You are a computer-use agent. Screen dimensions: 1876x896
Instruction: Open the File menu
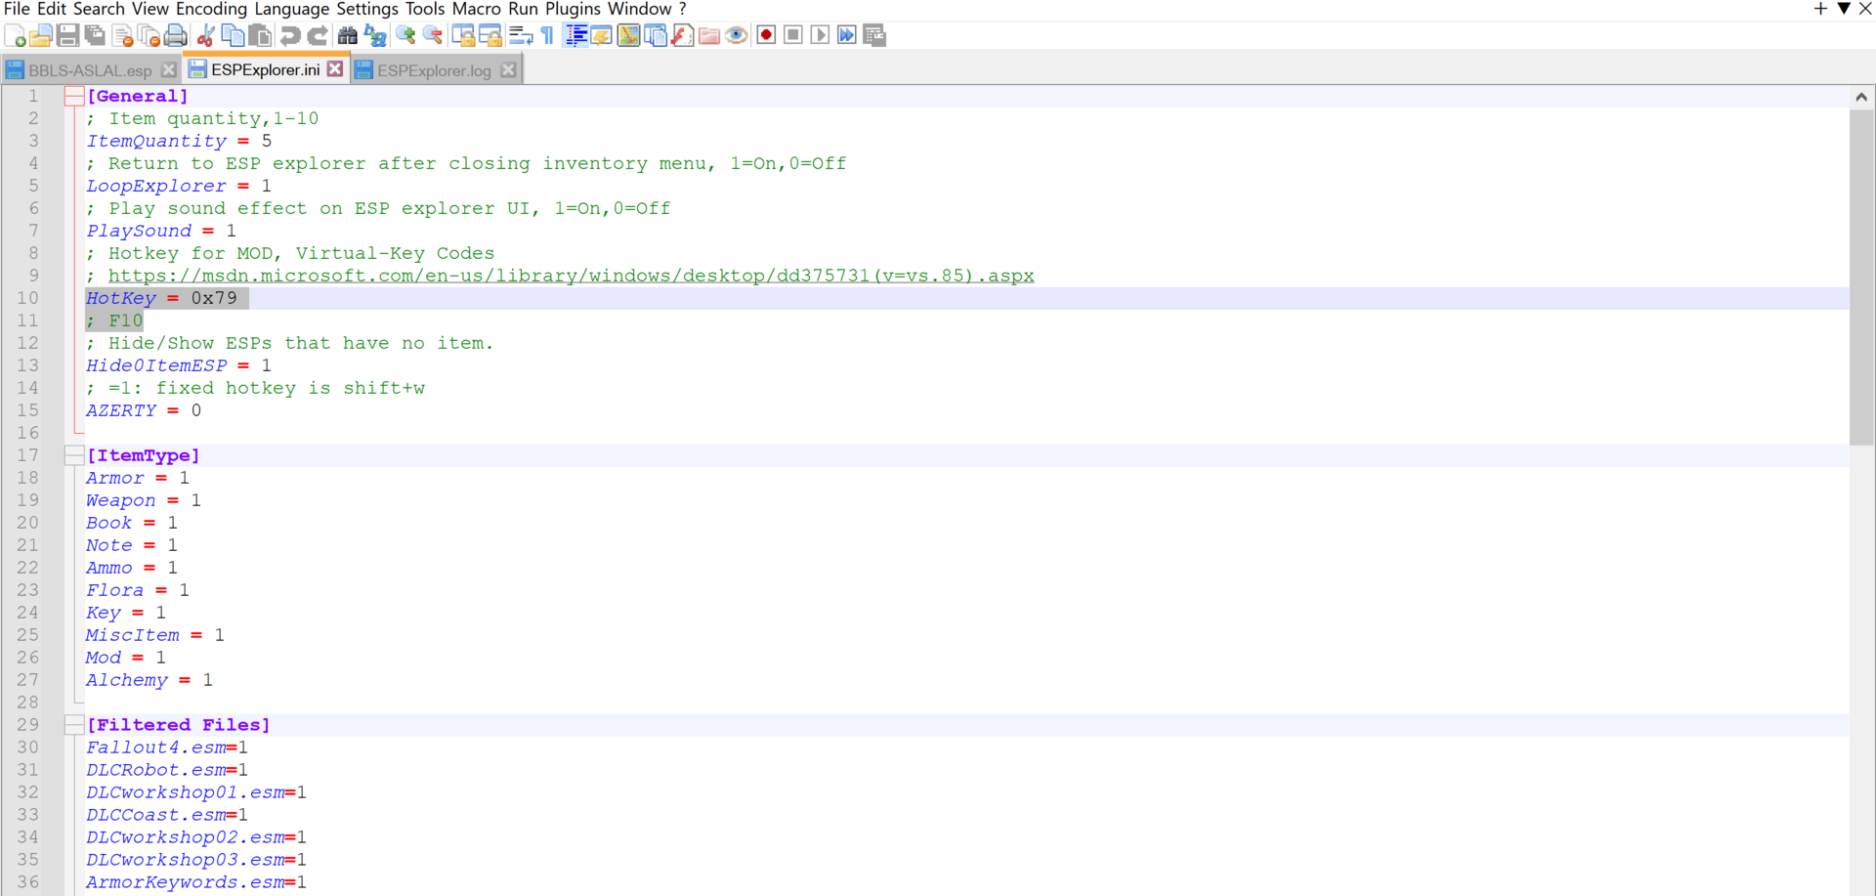pyautogui.click(x=17, y=9)
